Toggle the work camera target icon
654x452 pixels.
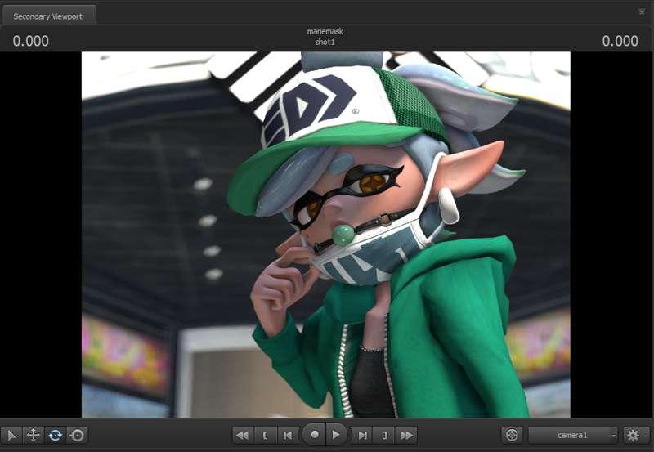[513, 435]
